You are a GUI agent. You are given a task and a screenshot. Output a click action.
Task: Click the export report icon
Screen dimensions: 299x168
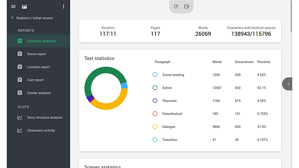coord(187,6)
